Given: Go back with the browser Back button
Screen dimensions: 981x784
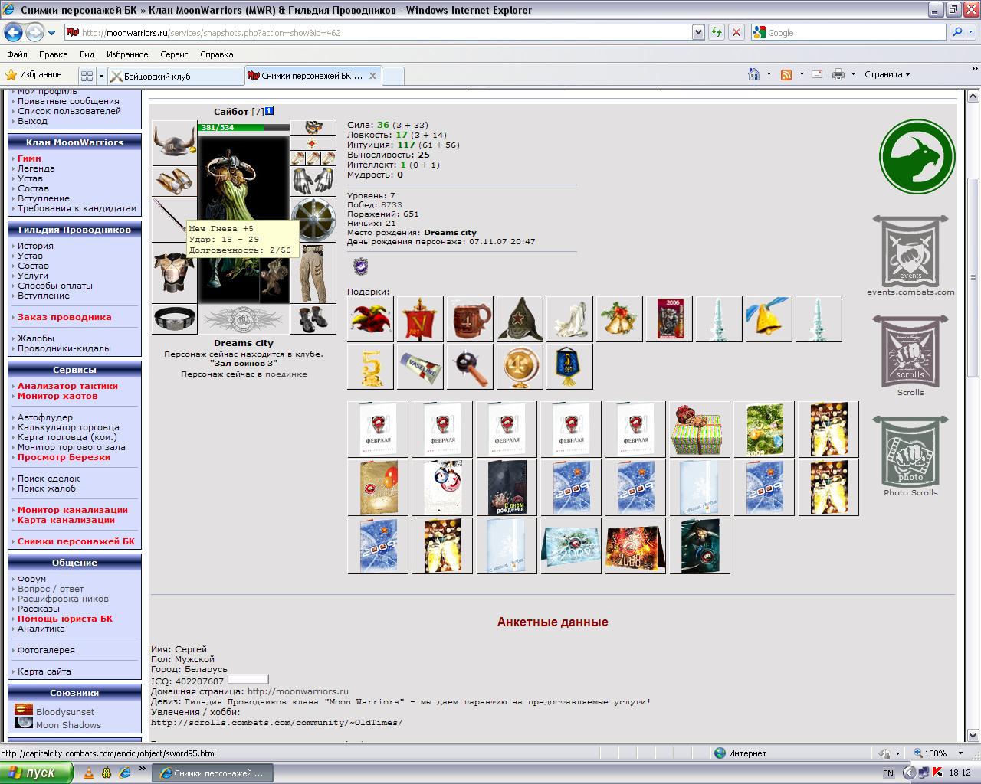Looking at the screenshot, I should (x=13, y=32).
